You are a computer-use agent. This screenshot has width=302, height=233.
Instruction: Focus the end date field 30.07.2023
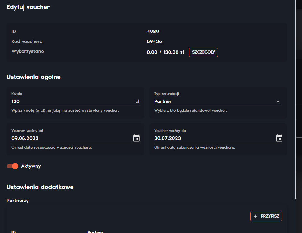coord(215,138)
